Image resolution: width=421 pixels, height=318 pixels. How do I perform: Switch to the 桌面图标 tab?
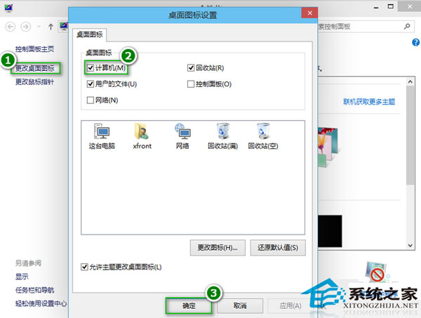coord(91,33)
